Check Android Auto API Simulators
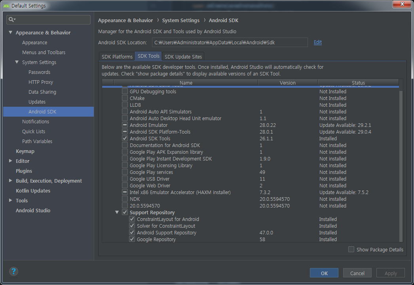The height and width of the screenshot is (285, 414). point(125,111)
